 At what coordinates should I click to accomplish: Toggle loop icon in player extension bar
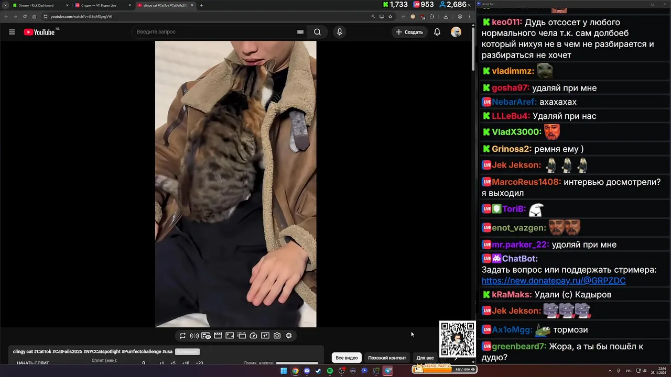[x=182, y=336]
